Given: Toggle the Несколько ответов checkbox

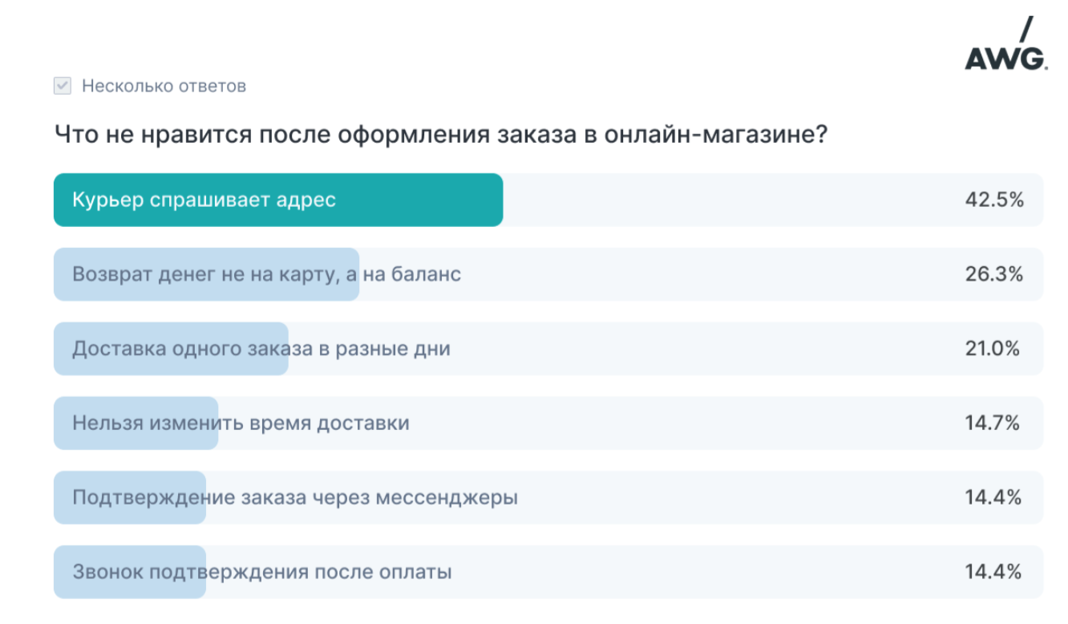Looking at the screenshot, I should tap(63, 86).
